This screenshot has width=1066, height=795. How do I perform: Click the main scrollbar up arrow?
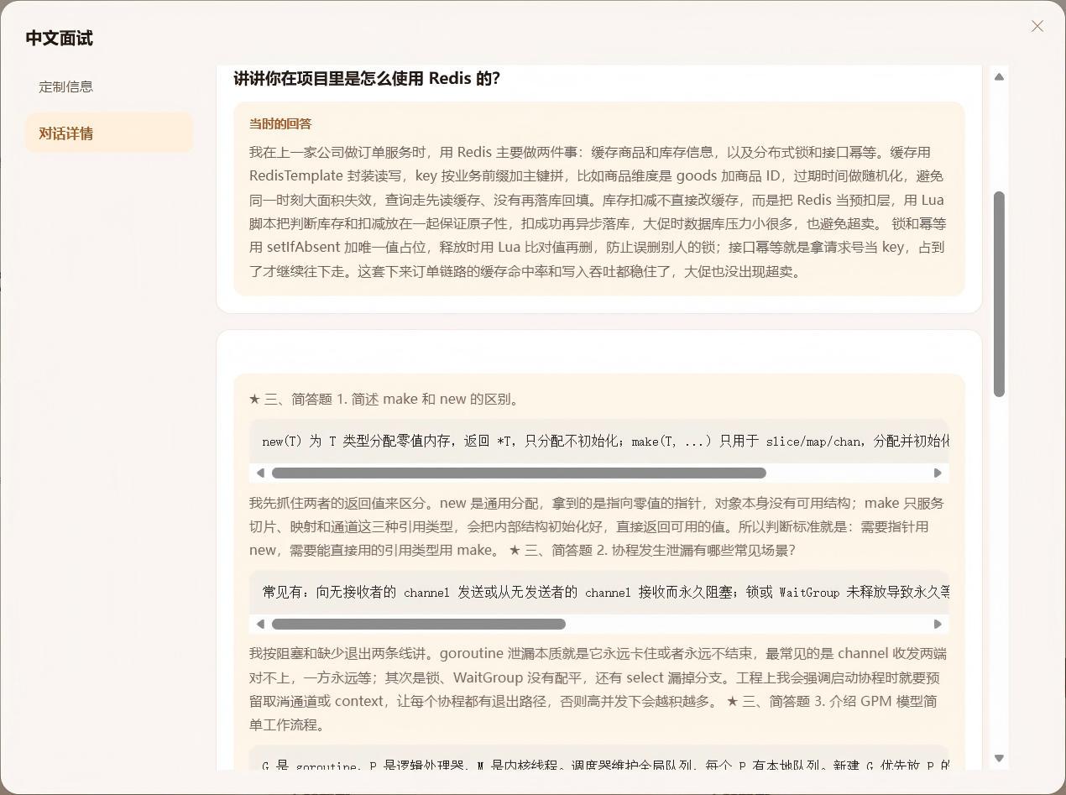pos(999,76)
